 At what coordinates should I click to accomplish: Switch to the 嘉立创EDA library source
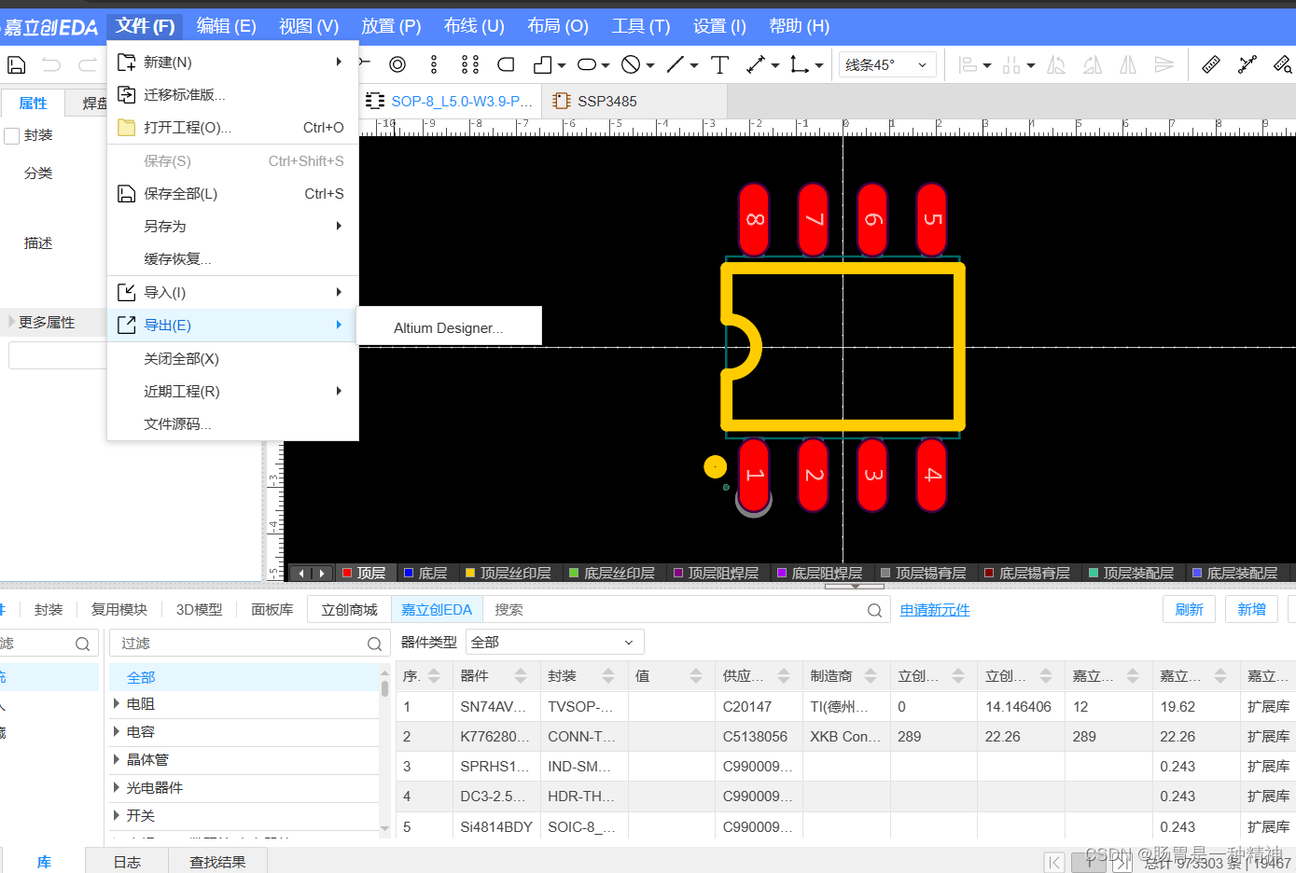click(437, 610)
